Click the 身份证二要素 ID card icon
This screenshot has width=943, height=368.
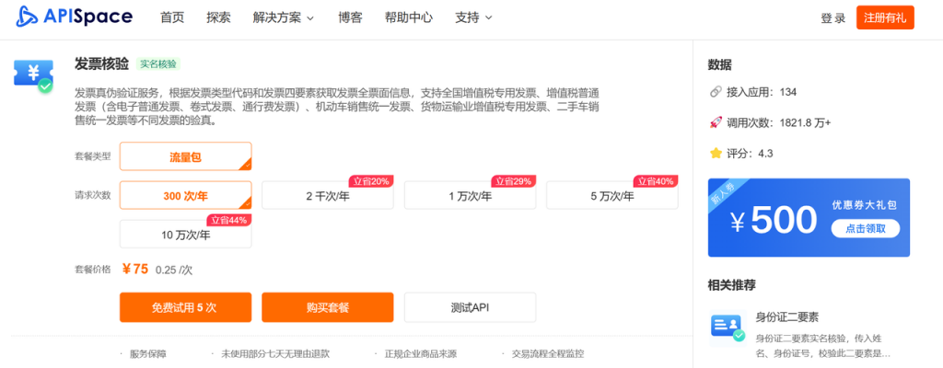[x=728, y=328]
